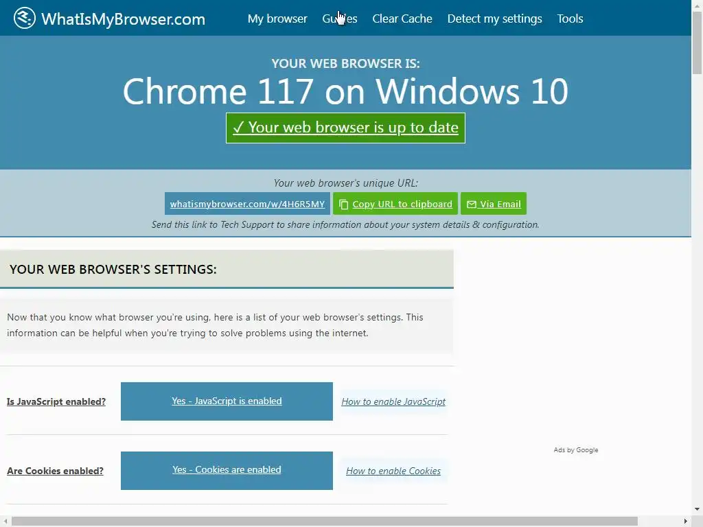
Task: Click Yes - Cookies are enabled
Action: coord(227,470)
